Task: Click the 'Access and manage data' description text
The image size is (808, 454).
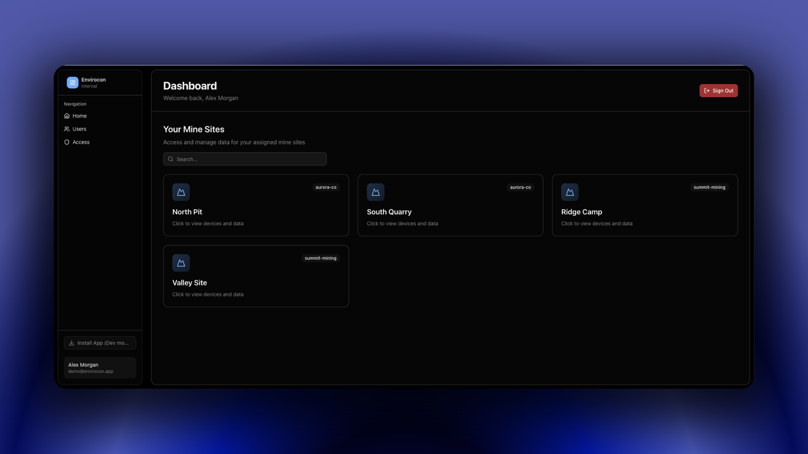Action: [234, 142]
